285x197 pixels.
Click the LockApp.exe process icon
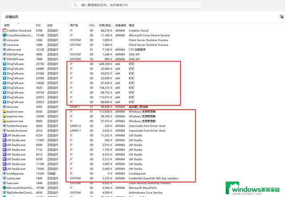pos(4,173)
